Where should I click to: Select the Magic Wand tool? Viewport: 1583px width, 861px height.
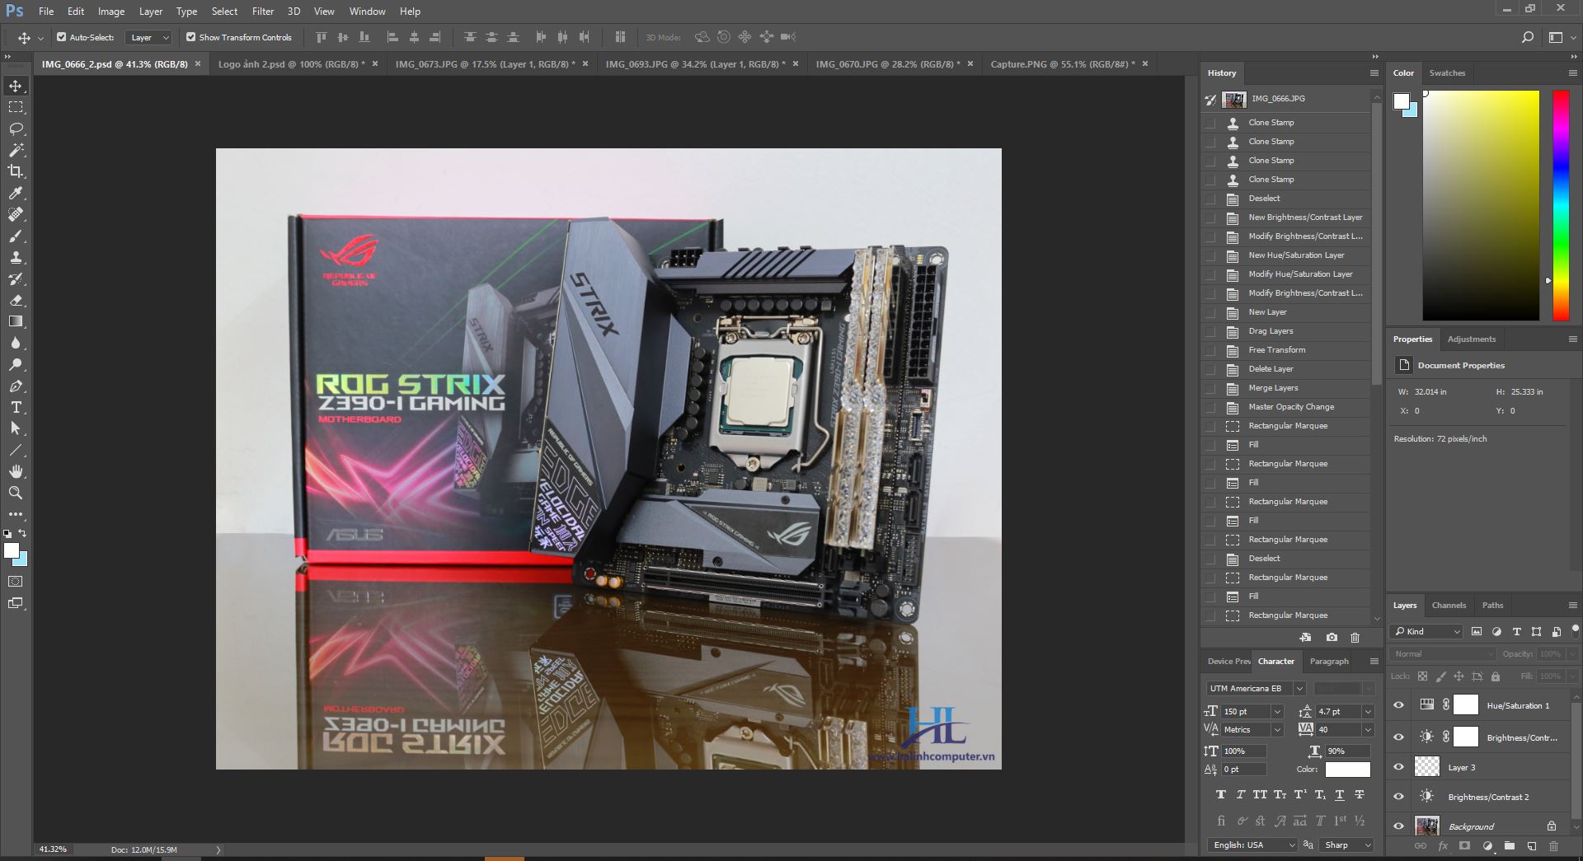16,151
